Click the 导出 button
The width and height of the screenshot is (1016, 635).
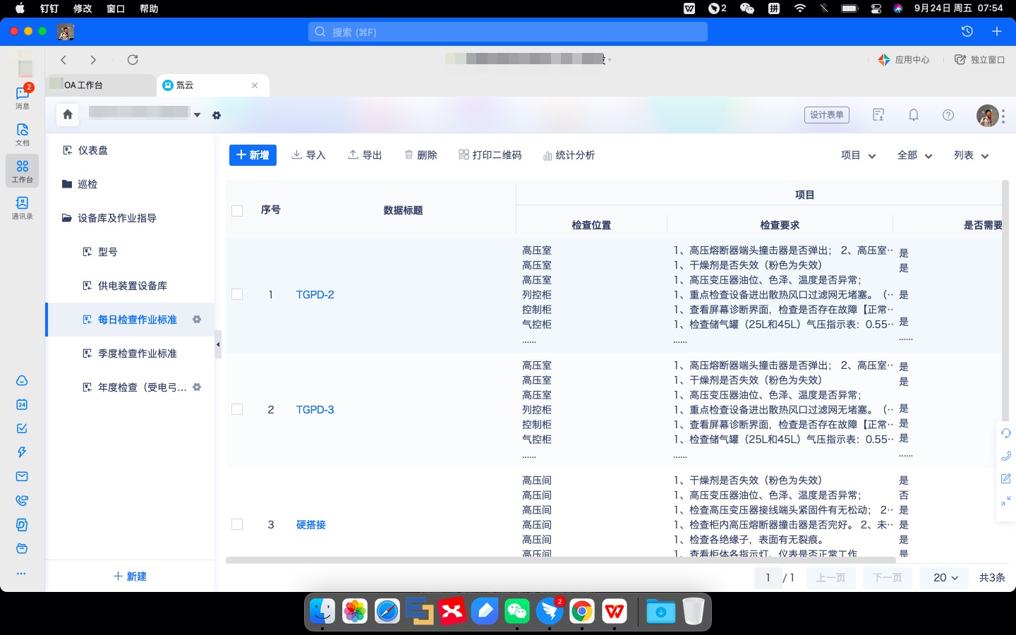365,155
